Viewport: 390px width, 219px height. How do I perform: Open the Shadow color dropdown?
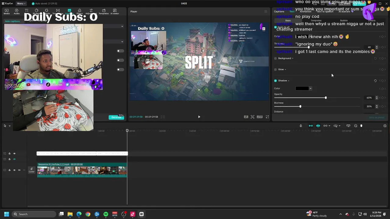pos(310,89)
